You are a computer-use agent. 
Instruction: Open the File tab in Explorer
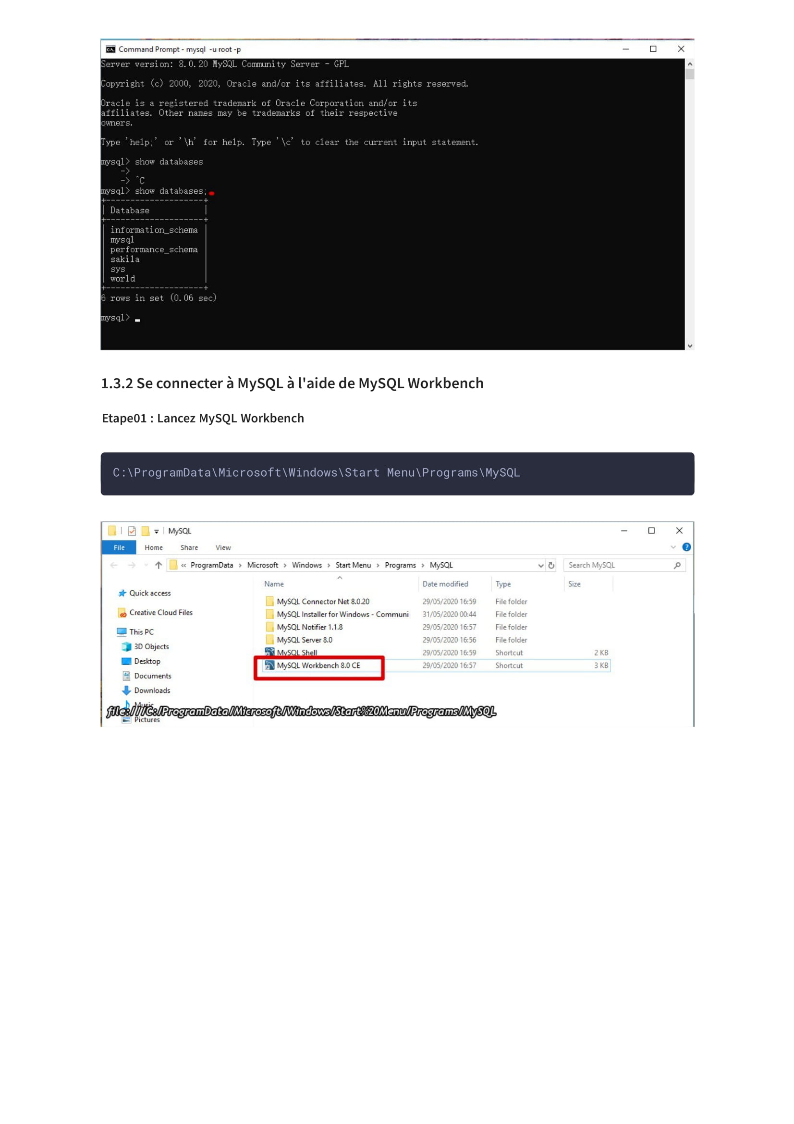[x=119, y=547]
